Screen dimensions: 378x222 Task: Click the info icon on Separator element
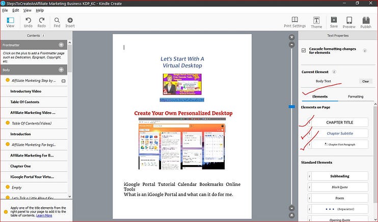coord(309,209)
